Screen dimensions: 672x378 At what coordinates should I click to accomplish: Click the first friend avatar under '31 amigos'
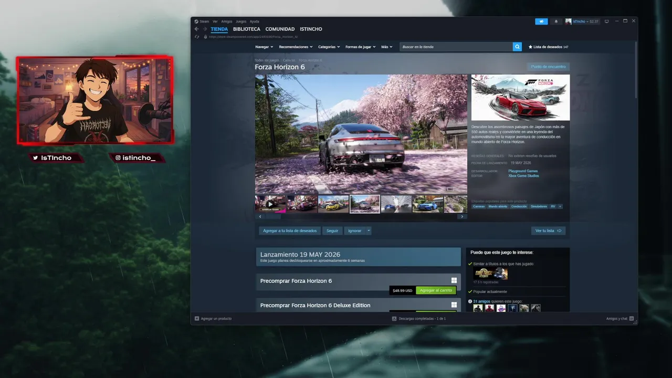[x=478, y=308]
